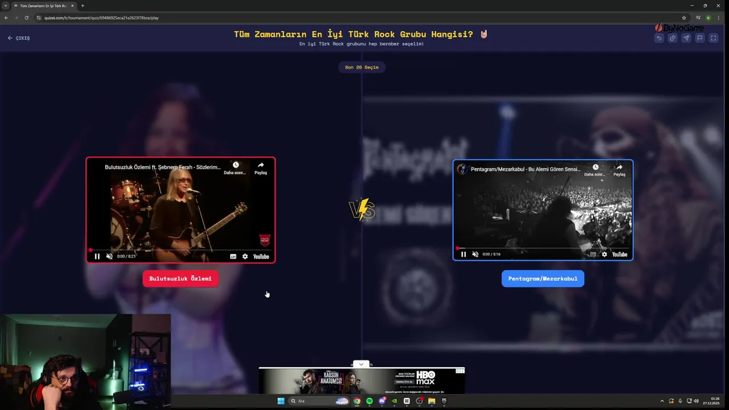The width and height of the screenshot is (729, 410).
Task: Click the taskbar volume speaker icon
Action: pos(697,401)
